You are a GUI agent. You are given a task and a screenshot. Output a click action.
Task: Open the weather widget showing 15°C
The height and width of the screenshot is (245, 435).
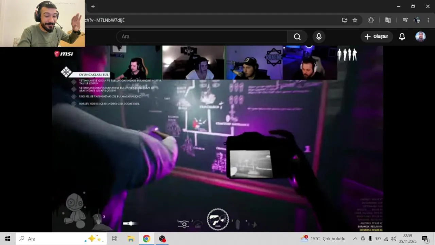323,239
